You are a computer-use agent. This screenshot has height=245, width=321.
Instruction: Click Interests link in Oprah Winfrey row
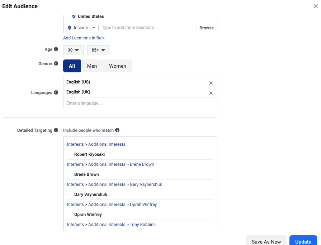(x=75, y=204)
